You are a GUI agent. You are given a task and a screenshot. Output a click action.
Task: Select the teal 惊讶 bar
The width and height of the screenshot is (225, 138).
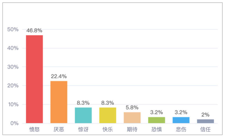click(x=83, y=115)
